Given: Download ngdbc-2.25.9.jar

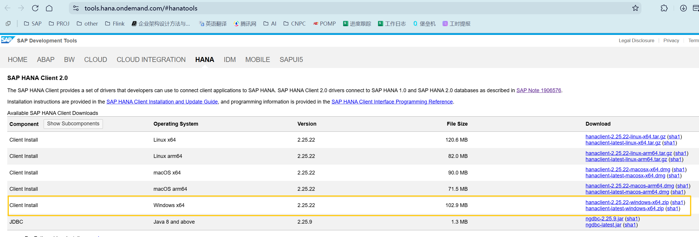Looking at the screenshot, I should pyautogui.click(x=605, y=219).
